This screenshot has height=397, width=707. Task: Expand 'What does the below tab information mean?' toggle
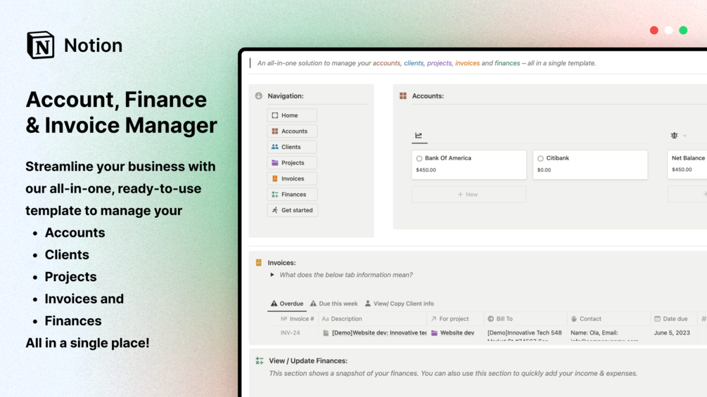click(272, 275)
